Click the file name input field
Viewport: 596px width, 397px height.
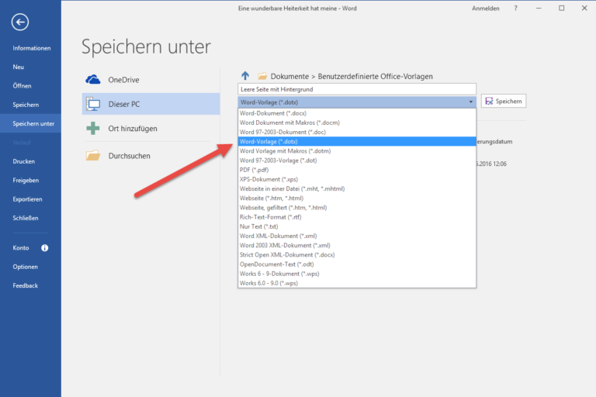click(357, 89)
